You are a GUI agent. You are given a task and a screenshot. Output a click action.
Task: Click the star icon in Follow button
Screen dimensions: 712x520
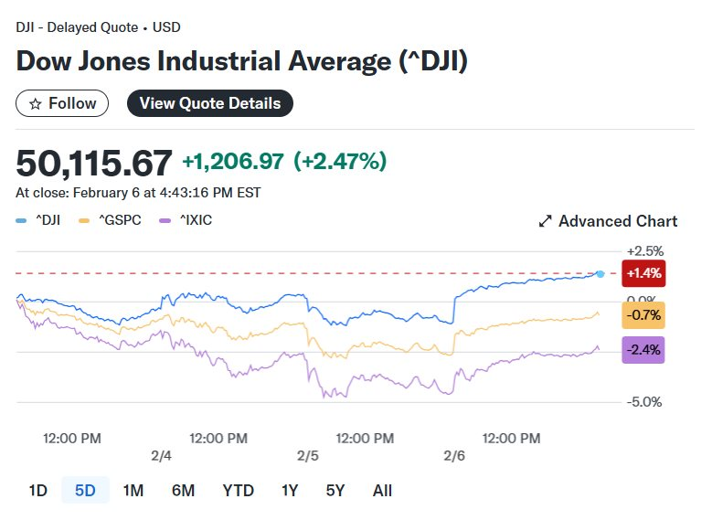point(36,104)
